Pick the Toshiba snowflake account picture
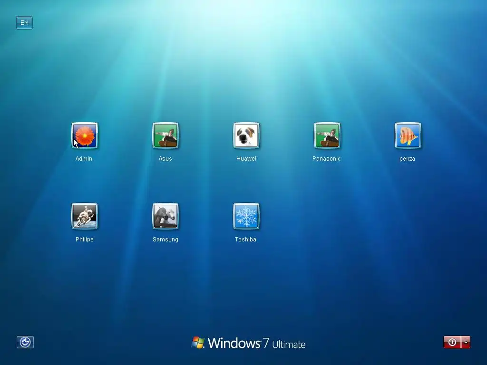 pyautogui.click(x=246, y=216)
